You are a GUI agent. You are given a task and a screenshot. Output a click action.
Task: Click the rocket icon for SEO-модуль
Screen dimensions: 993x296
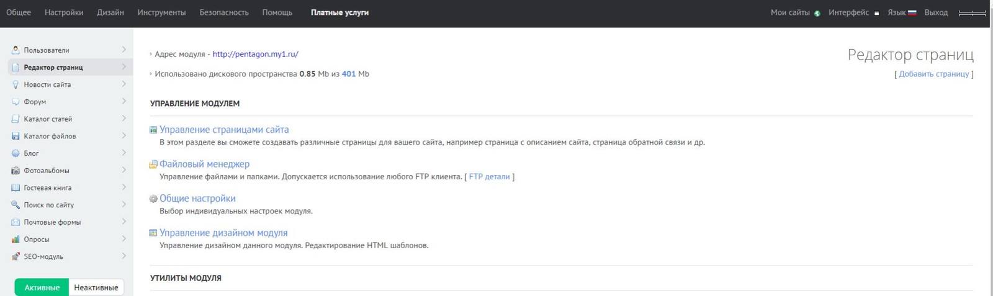pyautogui.click(x=16, y=256)
